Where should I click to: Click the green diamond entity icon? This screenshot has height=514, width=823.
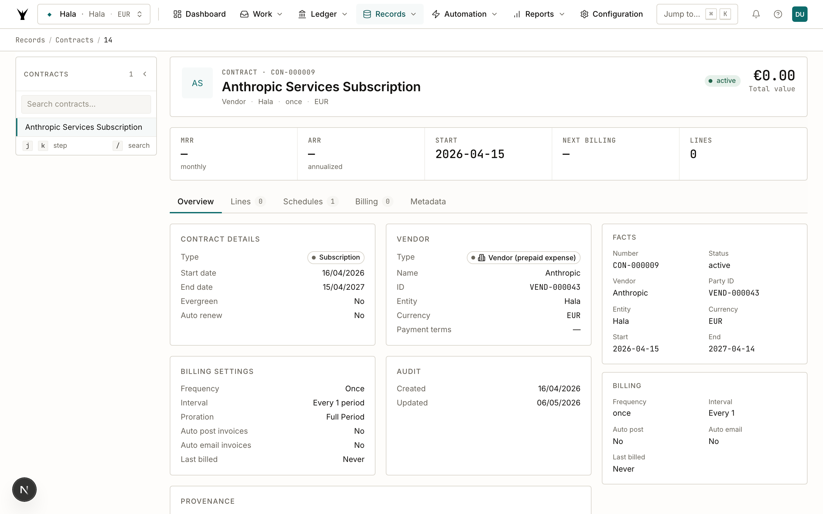tap(50, 14)
